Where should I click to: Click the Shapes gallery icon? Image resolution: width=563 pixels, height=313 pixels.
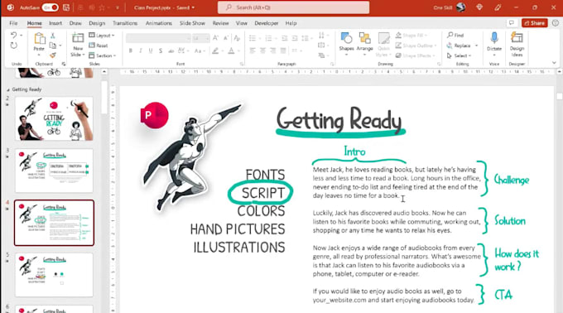pyautogui.click(x=346, y=38)
